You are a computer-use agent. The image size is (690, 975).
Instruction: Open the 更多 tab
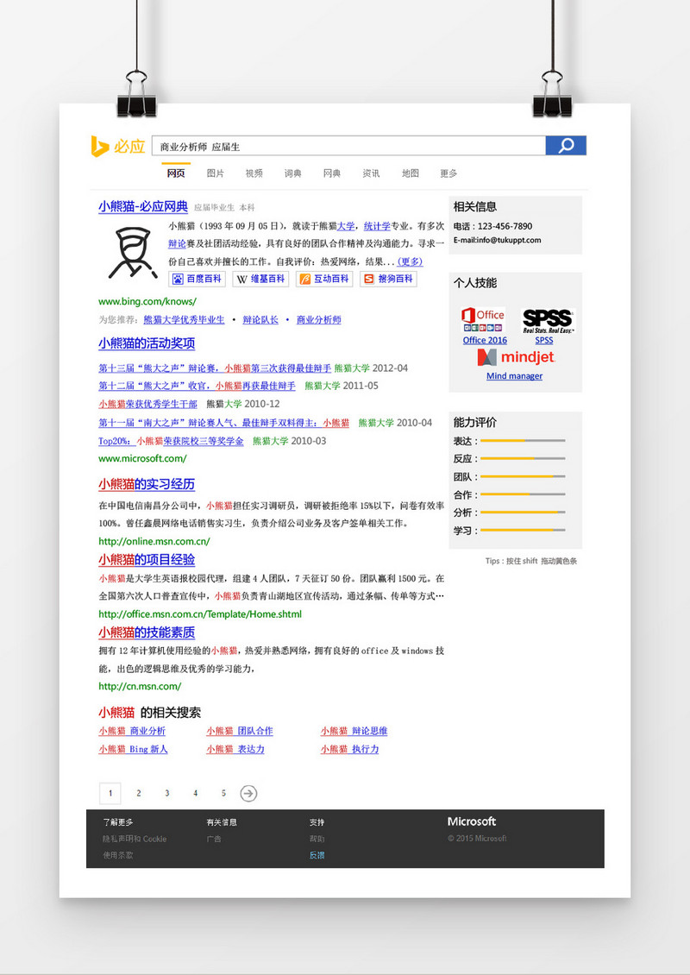pyautogui.click(x=448, y=173)
